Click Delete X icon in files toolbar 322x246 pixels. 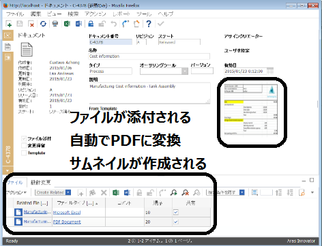tap(104, 193)
